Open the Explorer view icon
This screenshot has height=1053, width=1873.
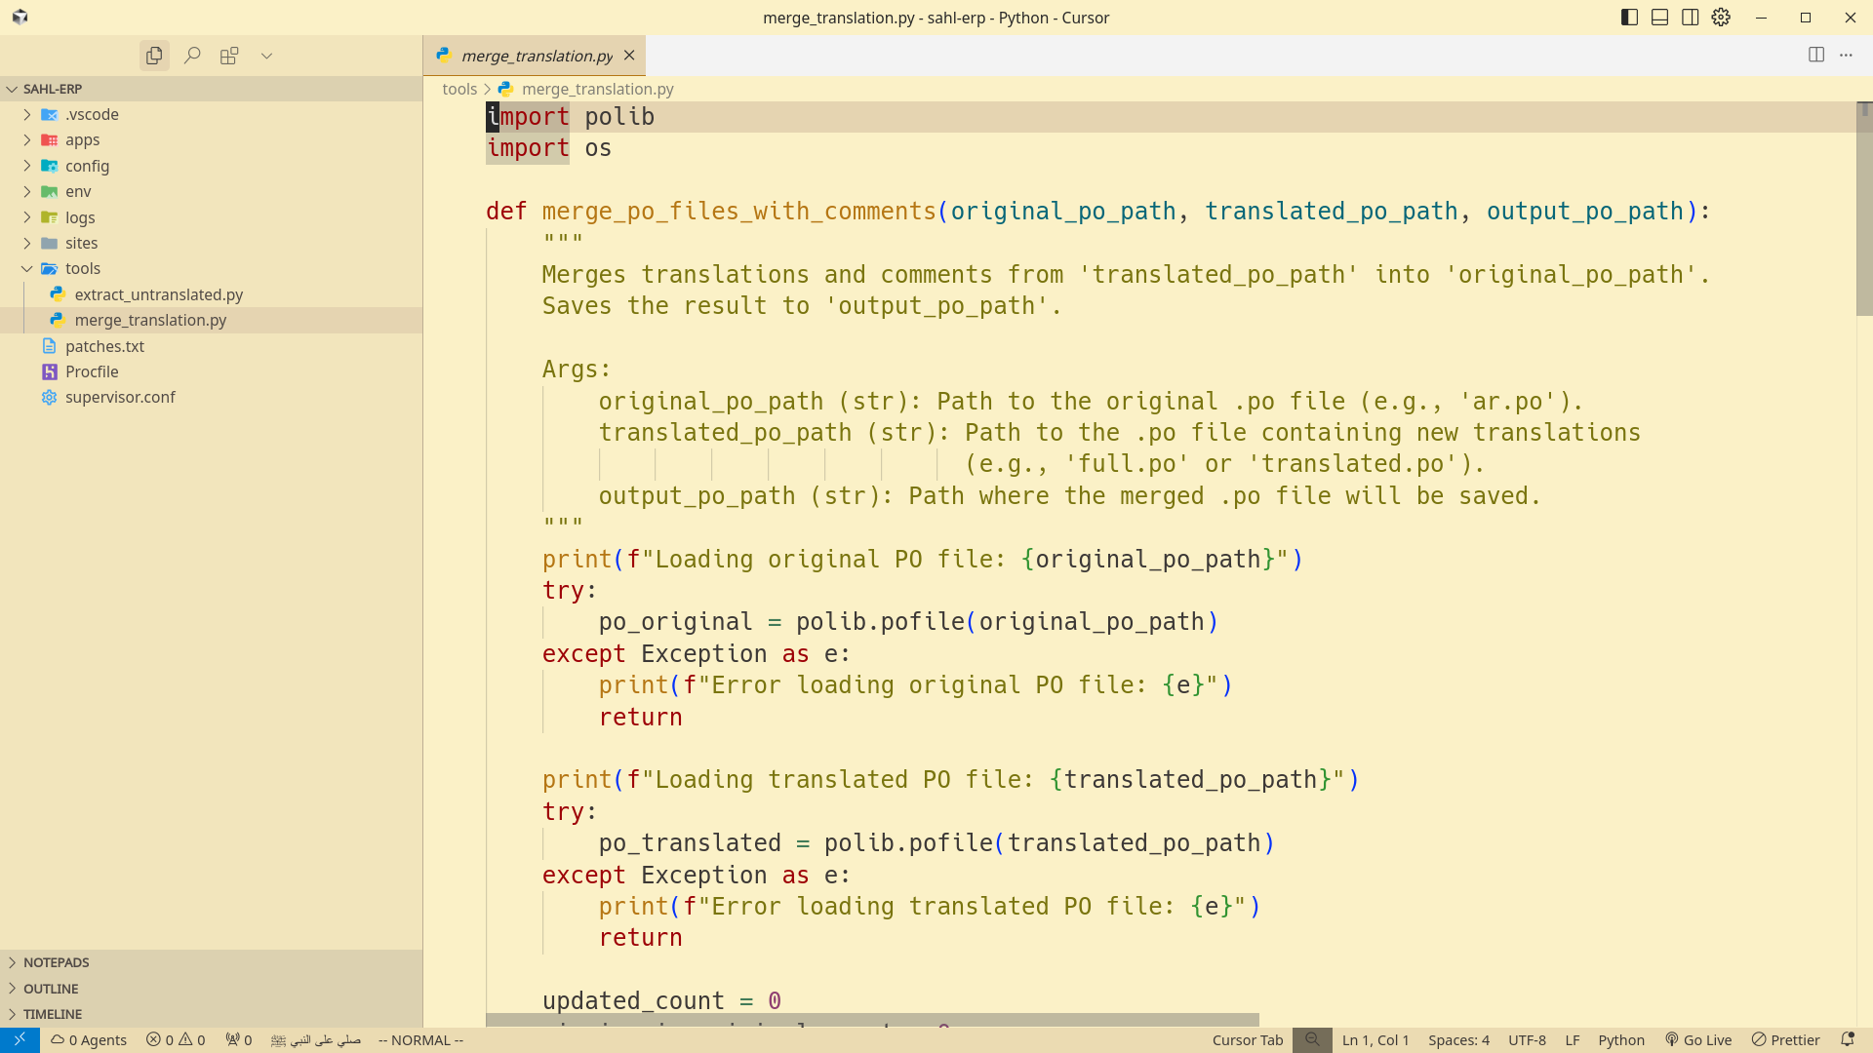point(154,56)
